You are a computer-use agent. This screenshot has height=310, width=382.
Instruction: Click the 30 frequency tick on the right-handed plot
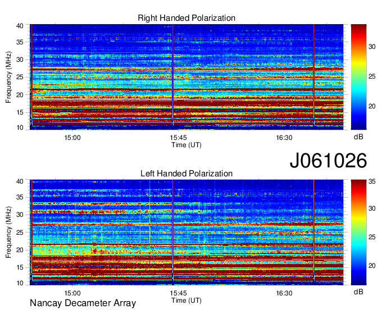pyautogui.click(x=20, y=60)
